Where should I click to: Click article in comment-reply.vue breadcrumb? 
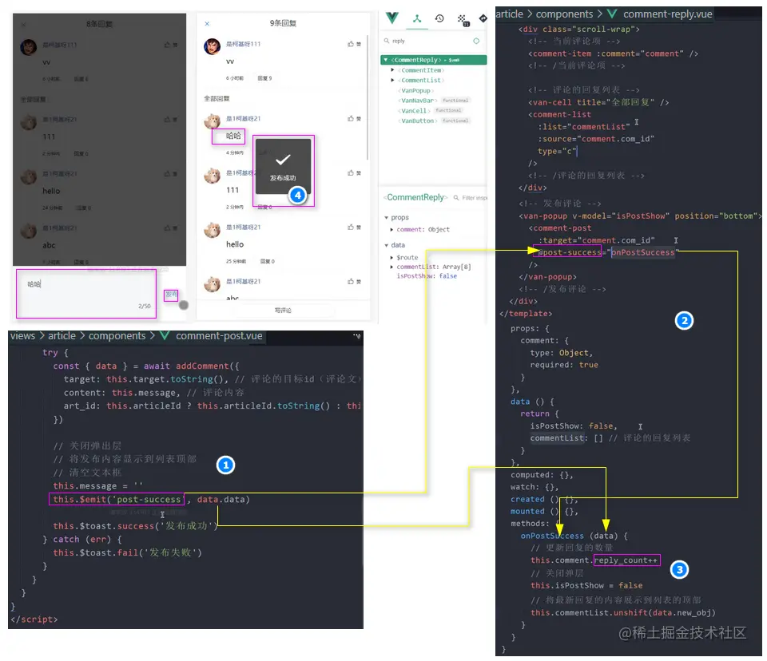point(509,14)
